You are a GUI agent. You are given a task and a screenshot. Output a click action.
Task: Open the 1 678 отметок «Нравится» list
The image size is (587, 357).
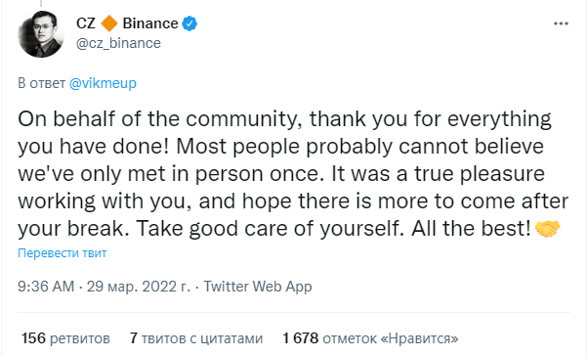click(x=370, y=338)
